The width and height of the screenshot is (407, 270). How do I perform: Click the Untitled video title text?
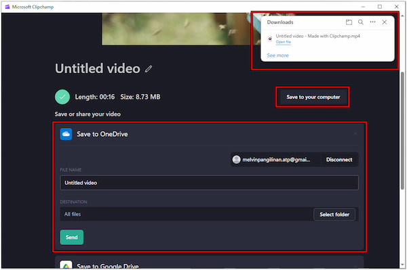coord(98,68)
